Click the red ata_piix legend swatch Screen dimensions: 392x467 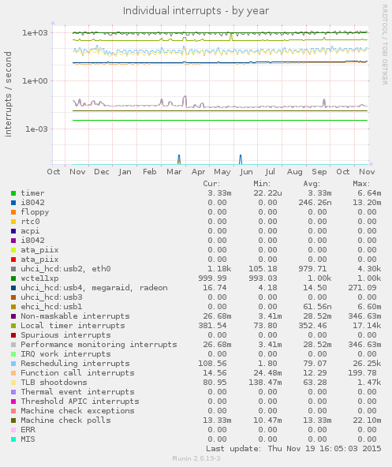coord(13,260)
